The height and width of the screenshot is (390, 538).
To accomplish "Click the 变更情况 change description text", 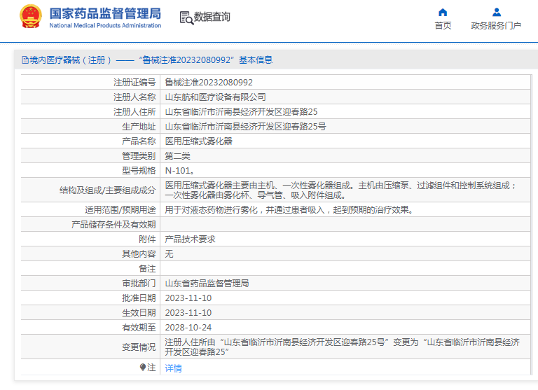I will pos(342,347).
